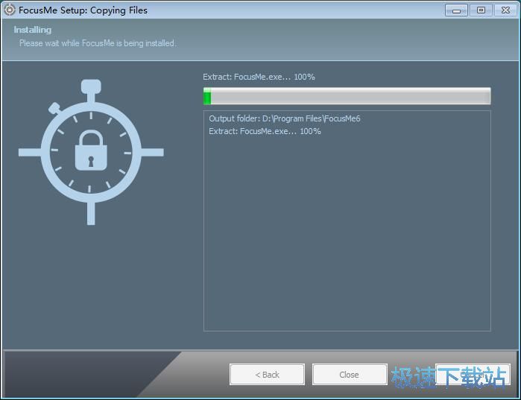Click the Close button
The height and width of the screenshot is (400, 521).
click(x=350, y=375)
